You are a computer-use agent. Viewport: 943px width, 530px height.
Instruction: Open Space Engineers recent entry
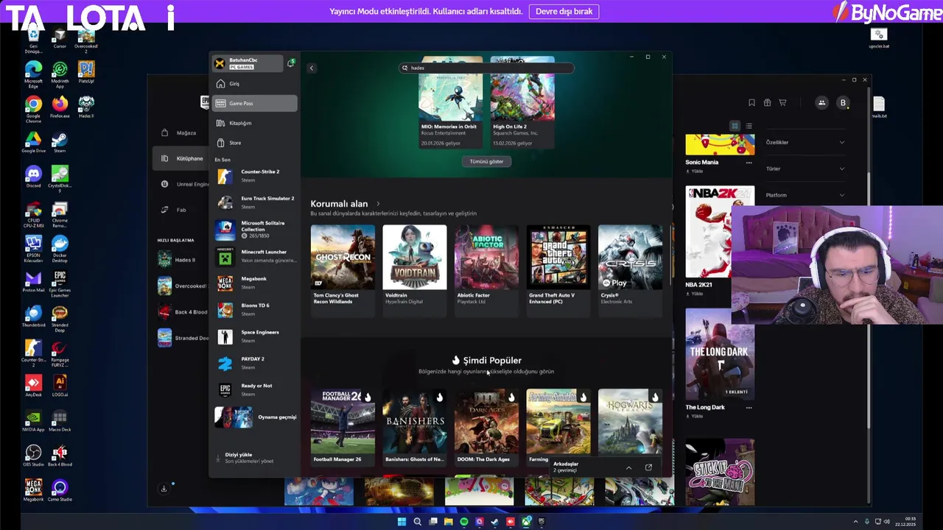click(x=254, y=336)
